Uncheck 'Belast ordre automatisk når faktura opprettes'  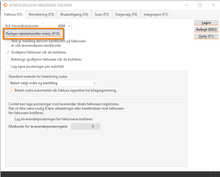tap(12, 90)
